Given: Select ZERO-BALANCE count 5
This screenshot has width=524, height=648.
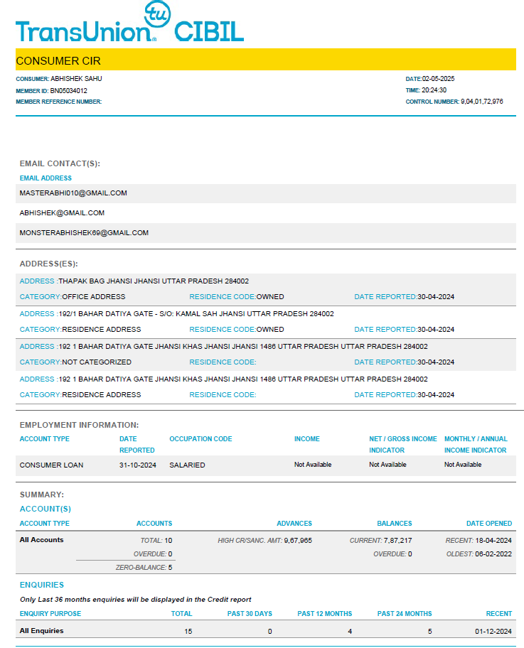Looking at the screenshot, I should click(171, 568).
